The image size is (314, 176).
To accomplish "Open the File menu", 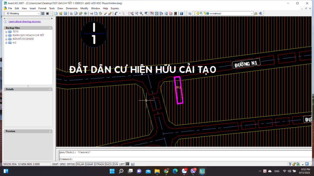I will [x=10, y=8].
